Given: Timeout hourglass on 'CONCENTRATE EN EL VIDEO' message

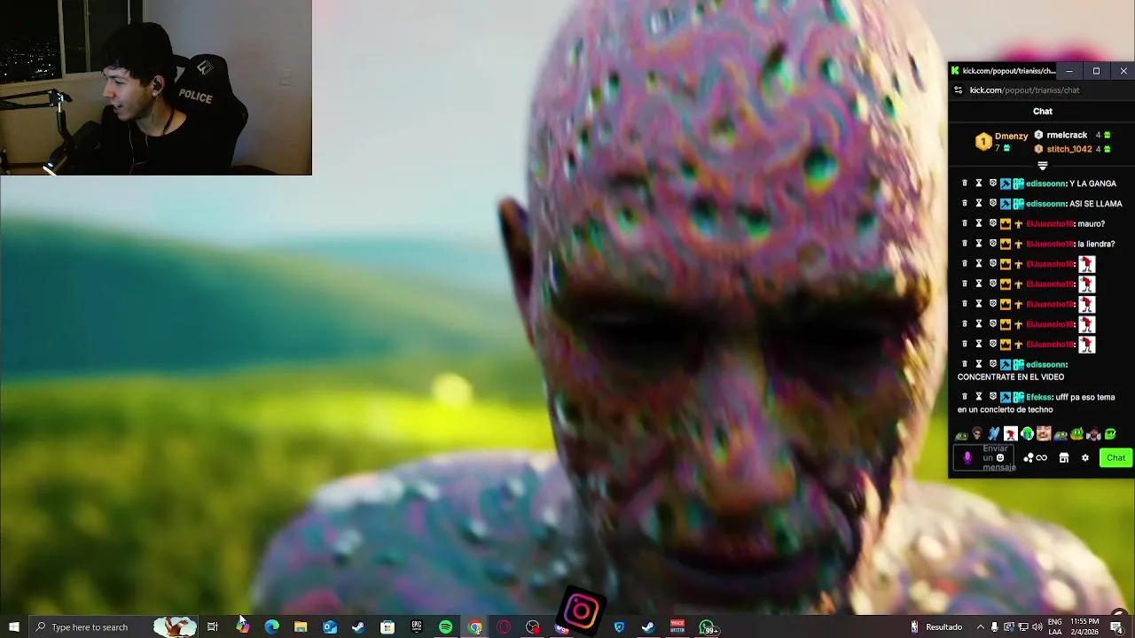Looking at the screenshot, I should pyautogui.click(x=979, y=364).
